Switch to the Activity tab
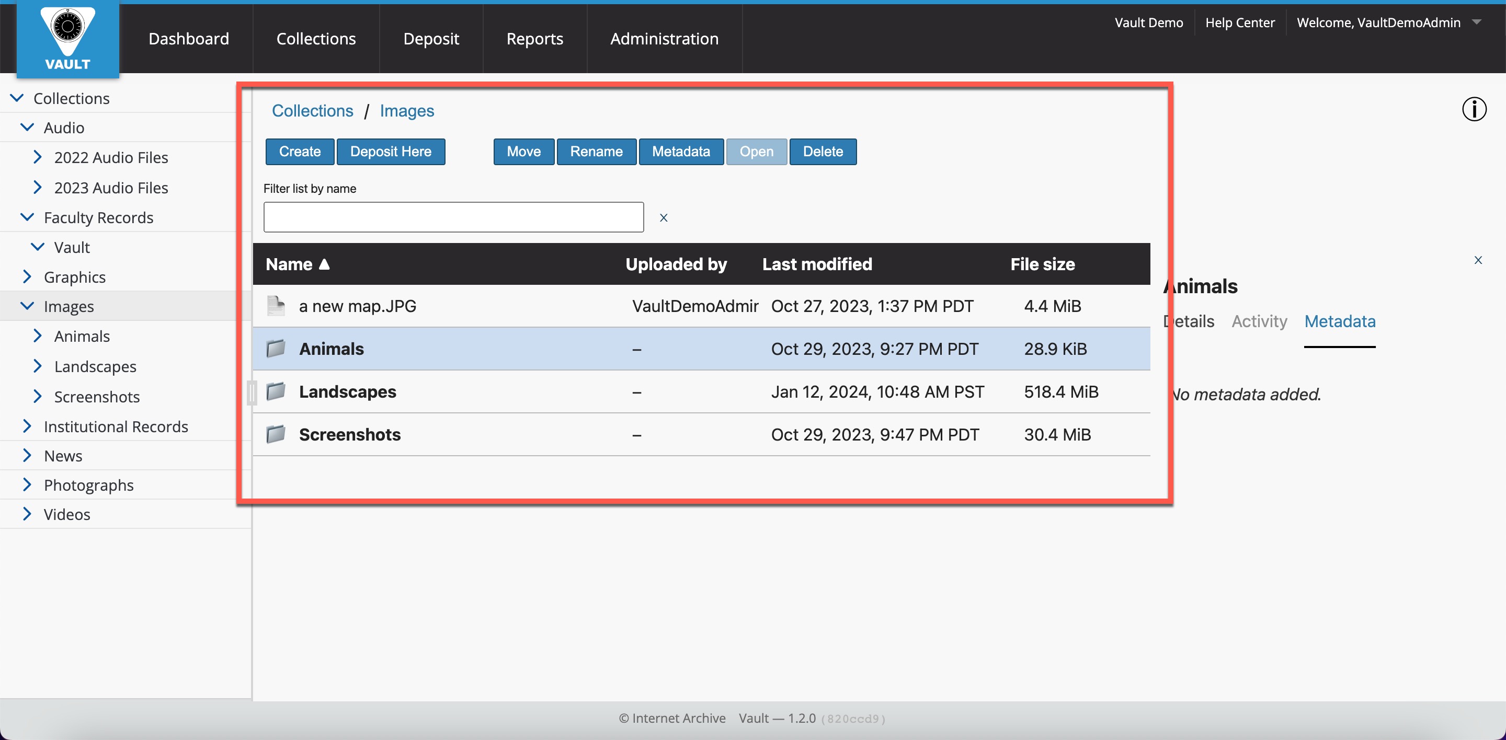 click(1259, 321)
